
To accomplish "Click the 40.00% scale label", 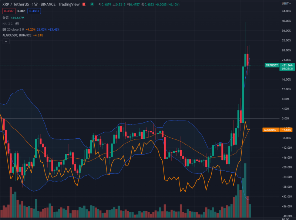I will (x=286, y=21).
